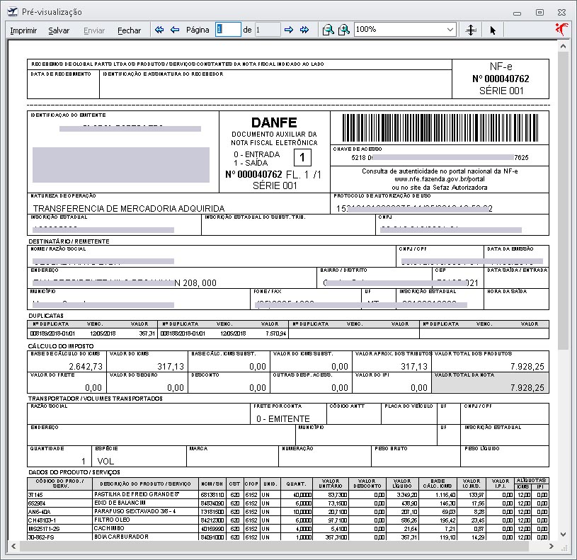Click 'www.nfe.fazenda.gov.br/portal' text
577x560 pixels.
point(440,179)
